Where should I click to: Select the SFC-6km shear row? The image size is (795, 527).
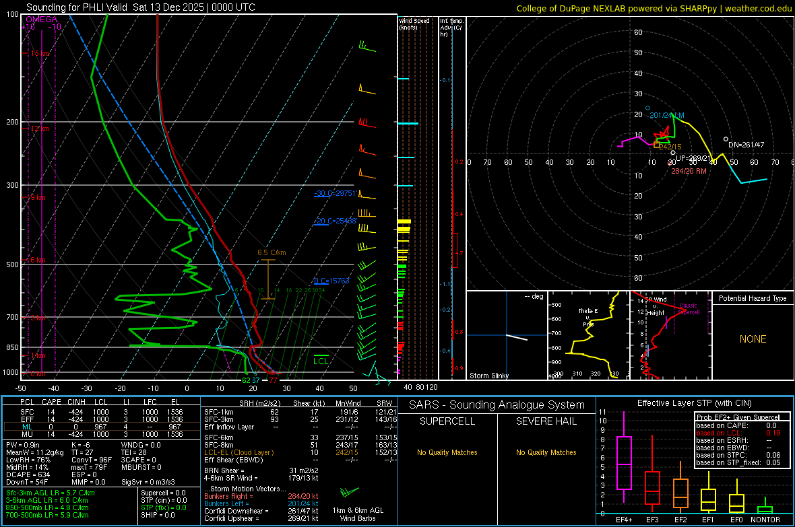coord(300,437)
